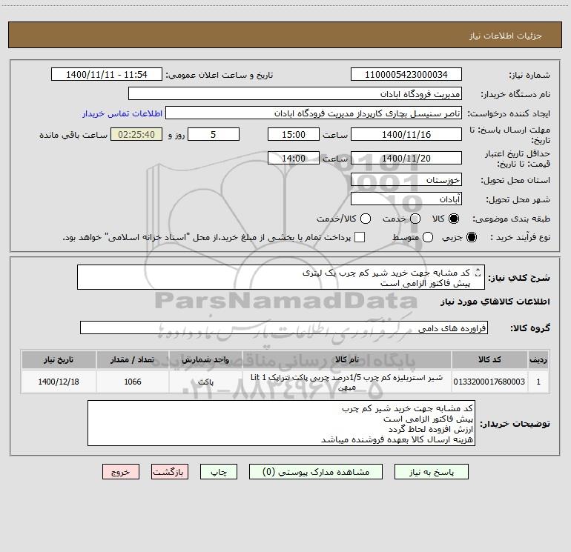Click the کد کالا column header
Screen dimensions: 571x552
pyautogui.click(x=489, y=359)
